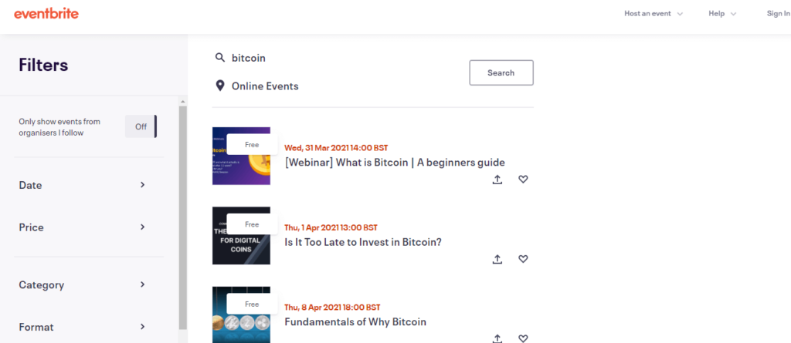Click the magnifying glass search icon
The image size is (791, 343).
pos(220,58)
